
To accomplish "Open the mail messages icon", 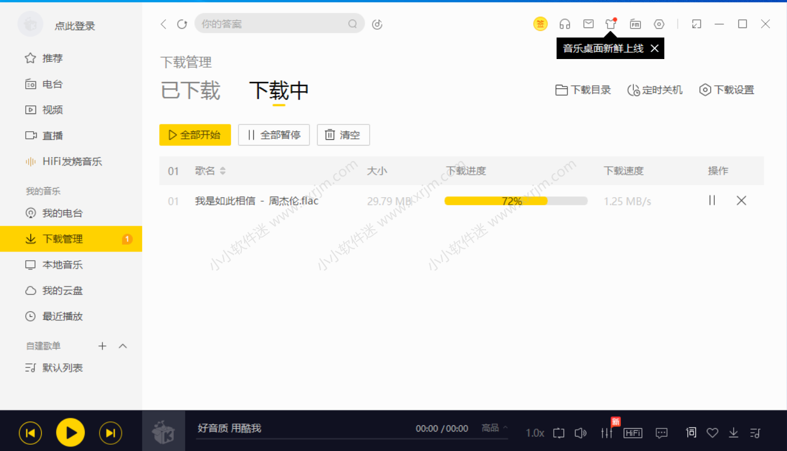I will pyautogui.click(x=588, y=23).
